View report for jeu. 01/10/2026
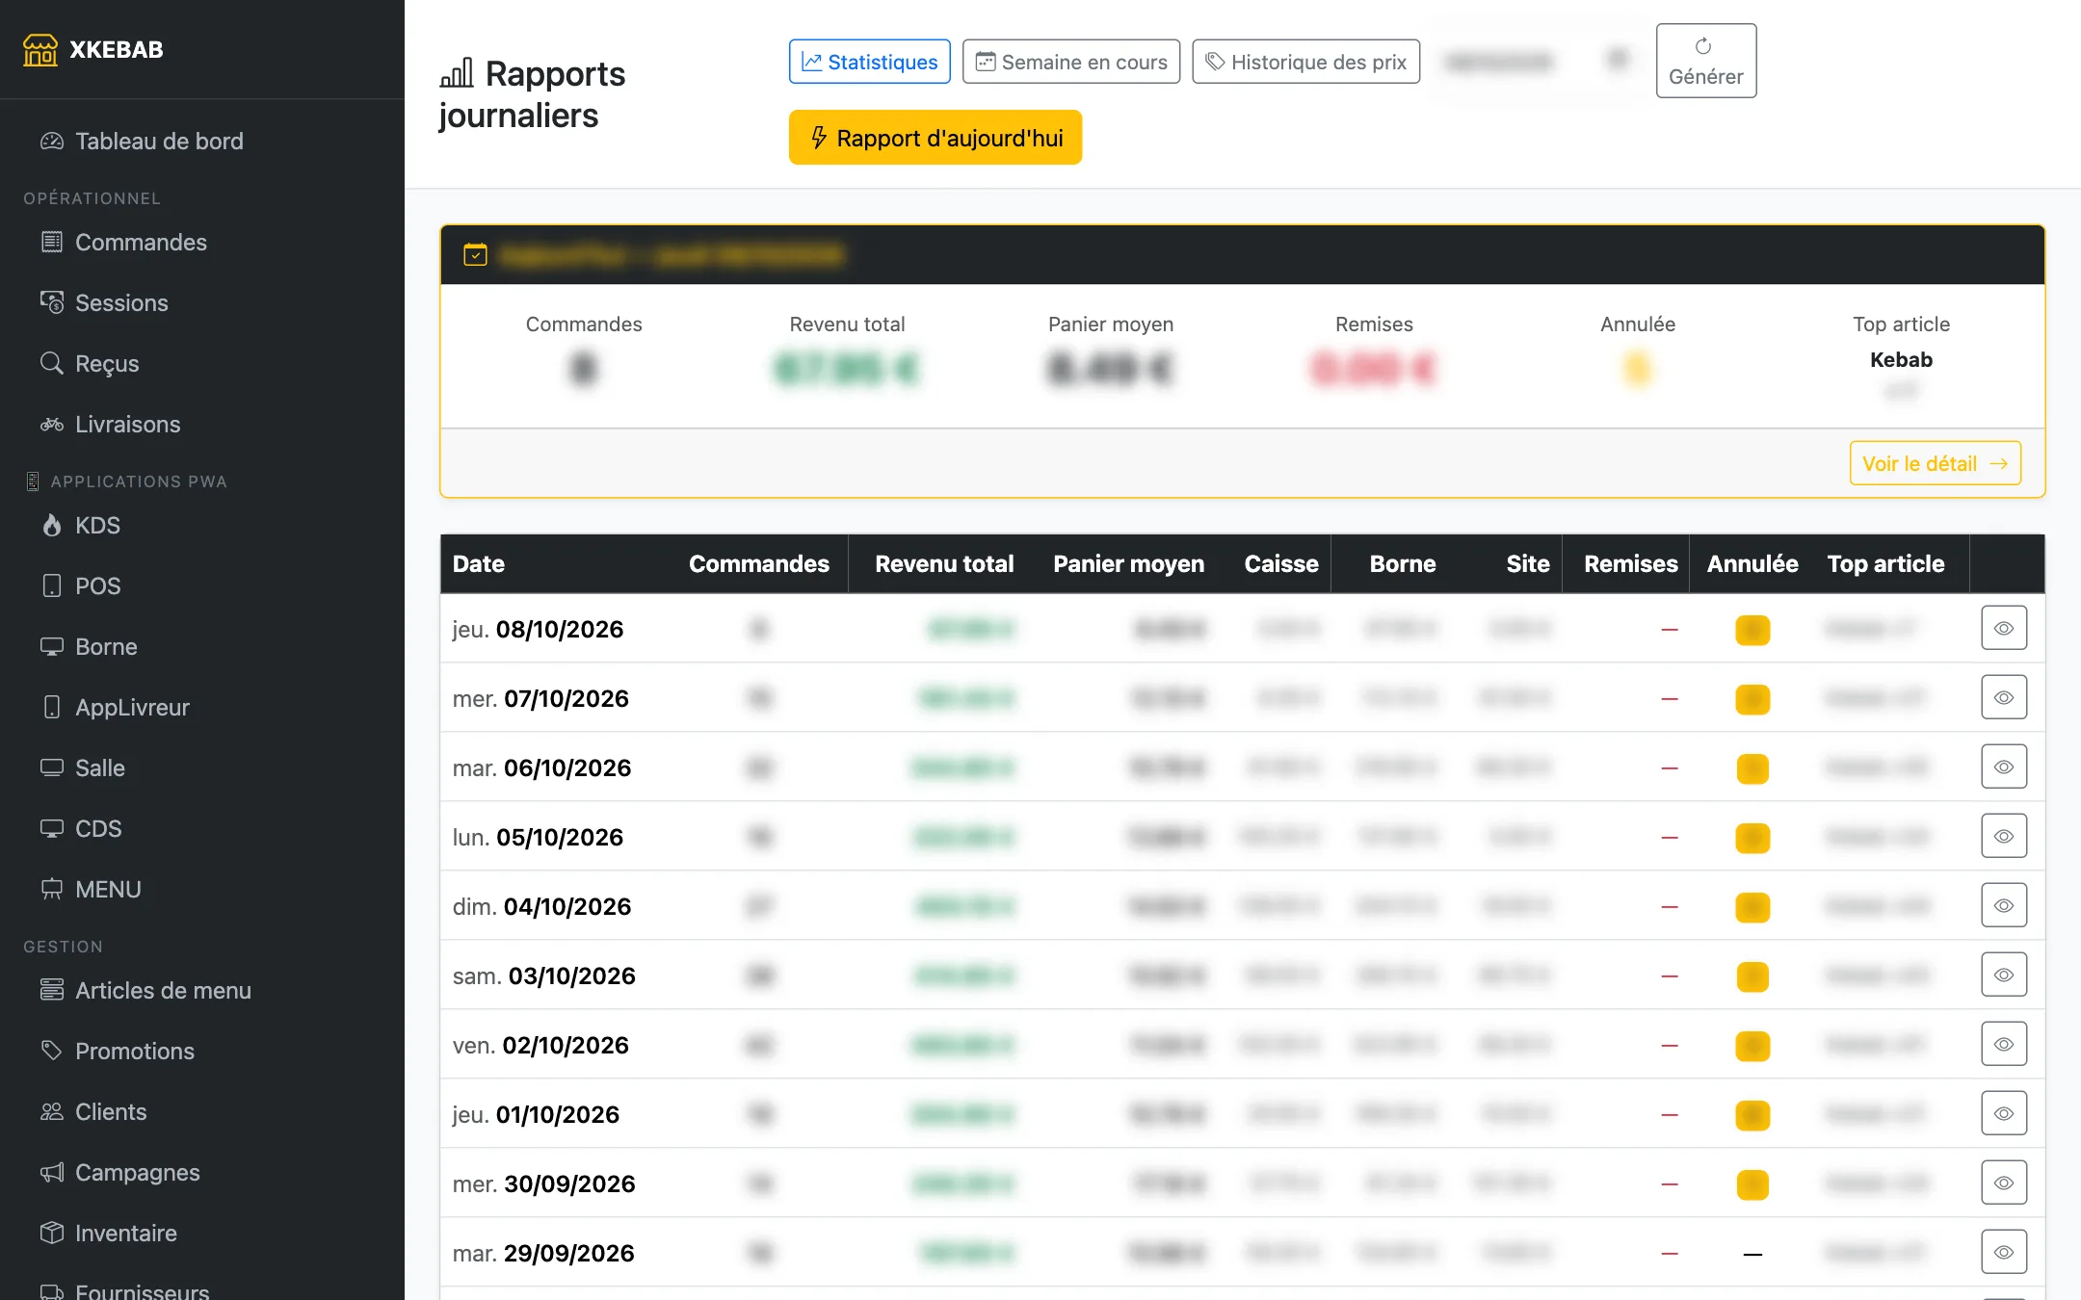Image resolution: width=2081 pixels, height=1300 pixels. (x=2004, y=1114)
